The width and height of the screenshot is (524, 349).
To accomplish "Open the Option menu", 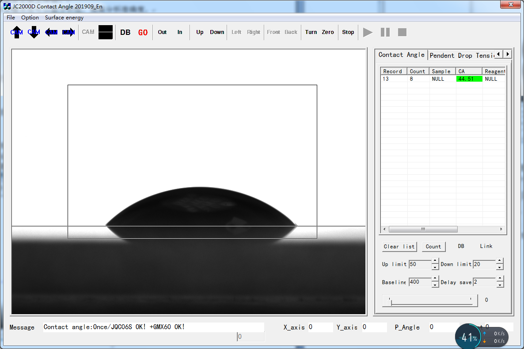I will point(30,18).
